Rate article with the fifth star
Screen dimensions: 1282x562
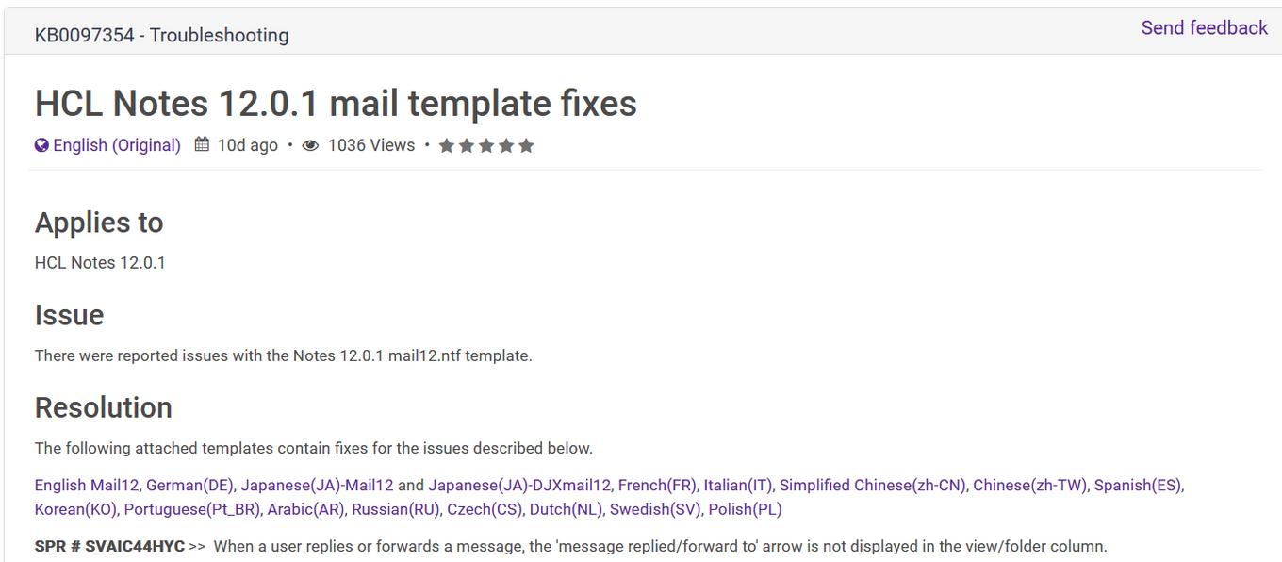(526, 145)
